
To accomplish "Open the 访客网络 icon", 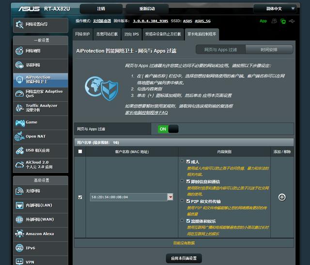I will pyautogui.click(x=19, y=65).
